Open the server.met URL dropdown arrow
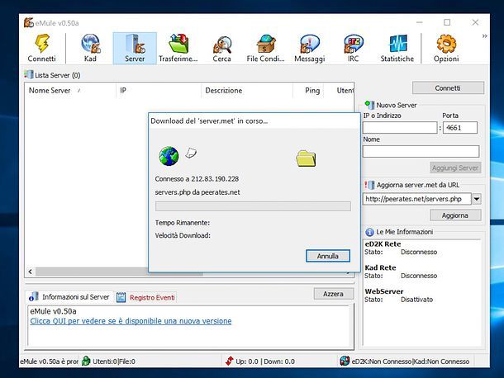The image size is (504, 378). tap(477, 199)
